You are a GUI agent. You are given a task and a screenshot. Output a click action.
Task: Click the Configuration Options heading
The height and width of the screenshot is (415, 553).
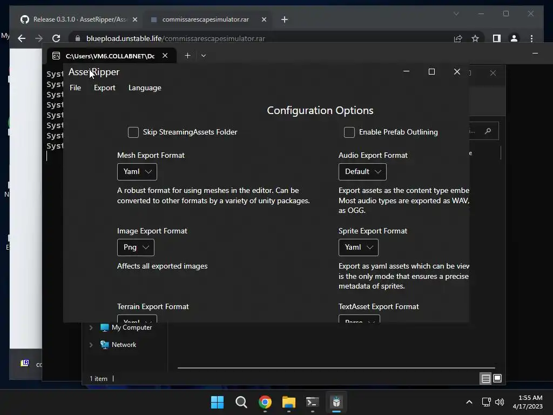(x=320, y=110)
